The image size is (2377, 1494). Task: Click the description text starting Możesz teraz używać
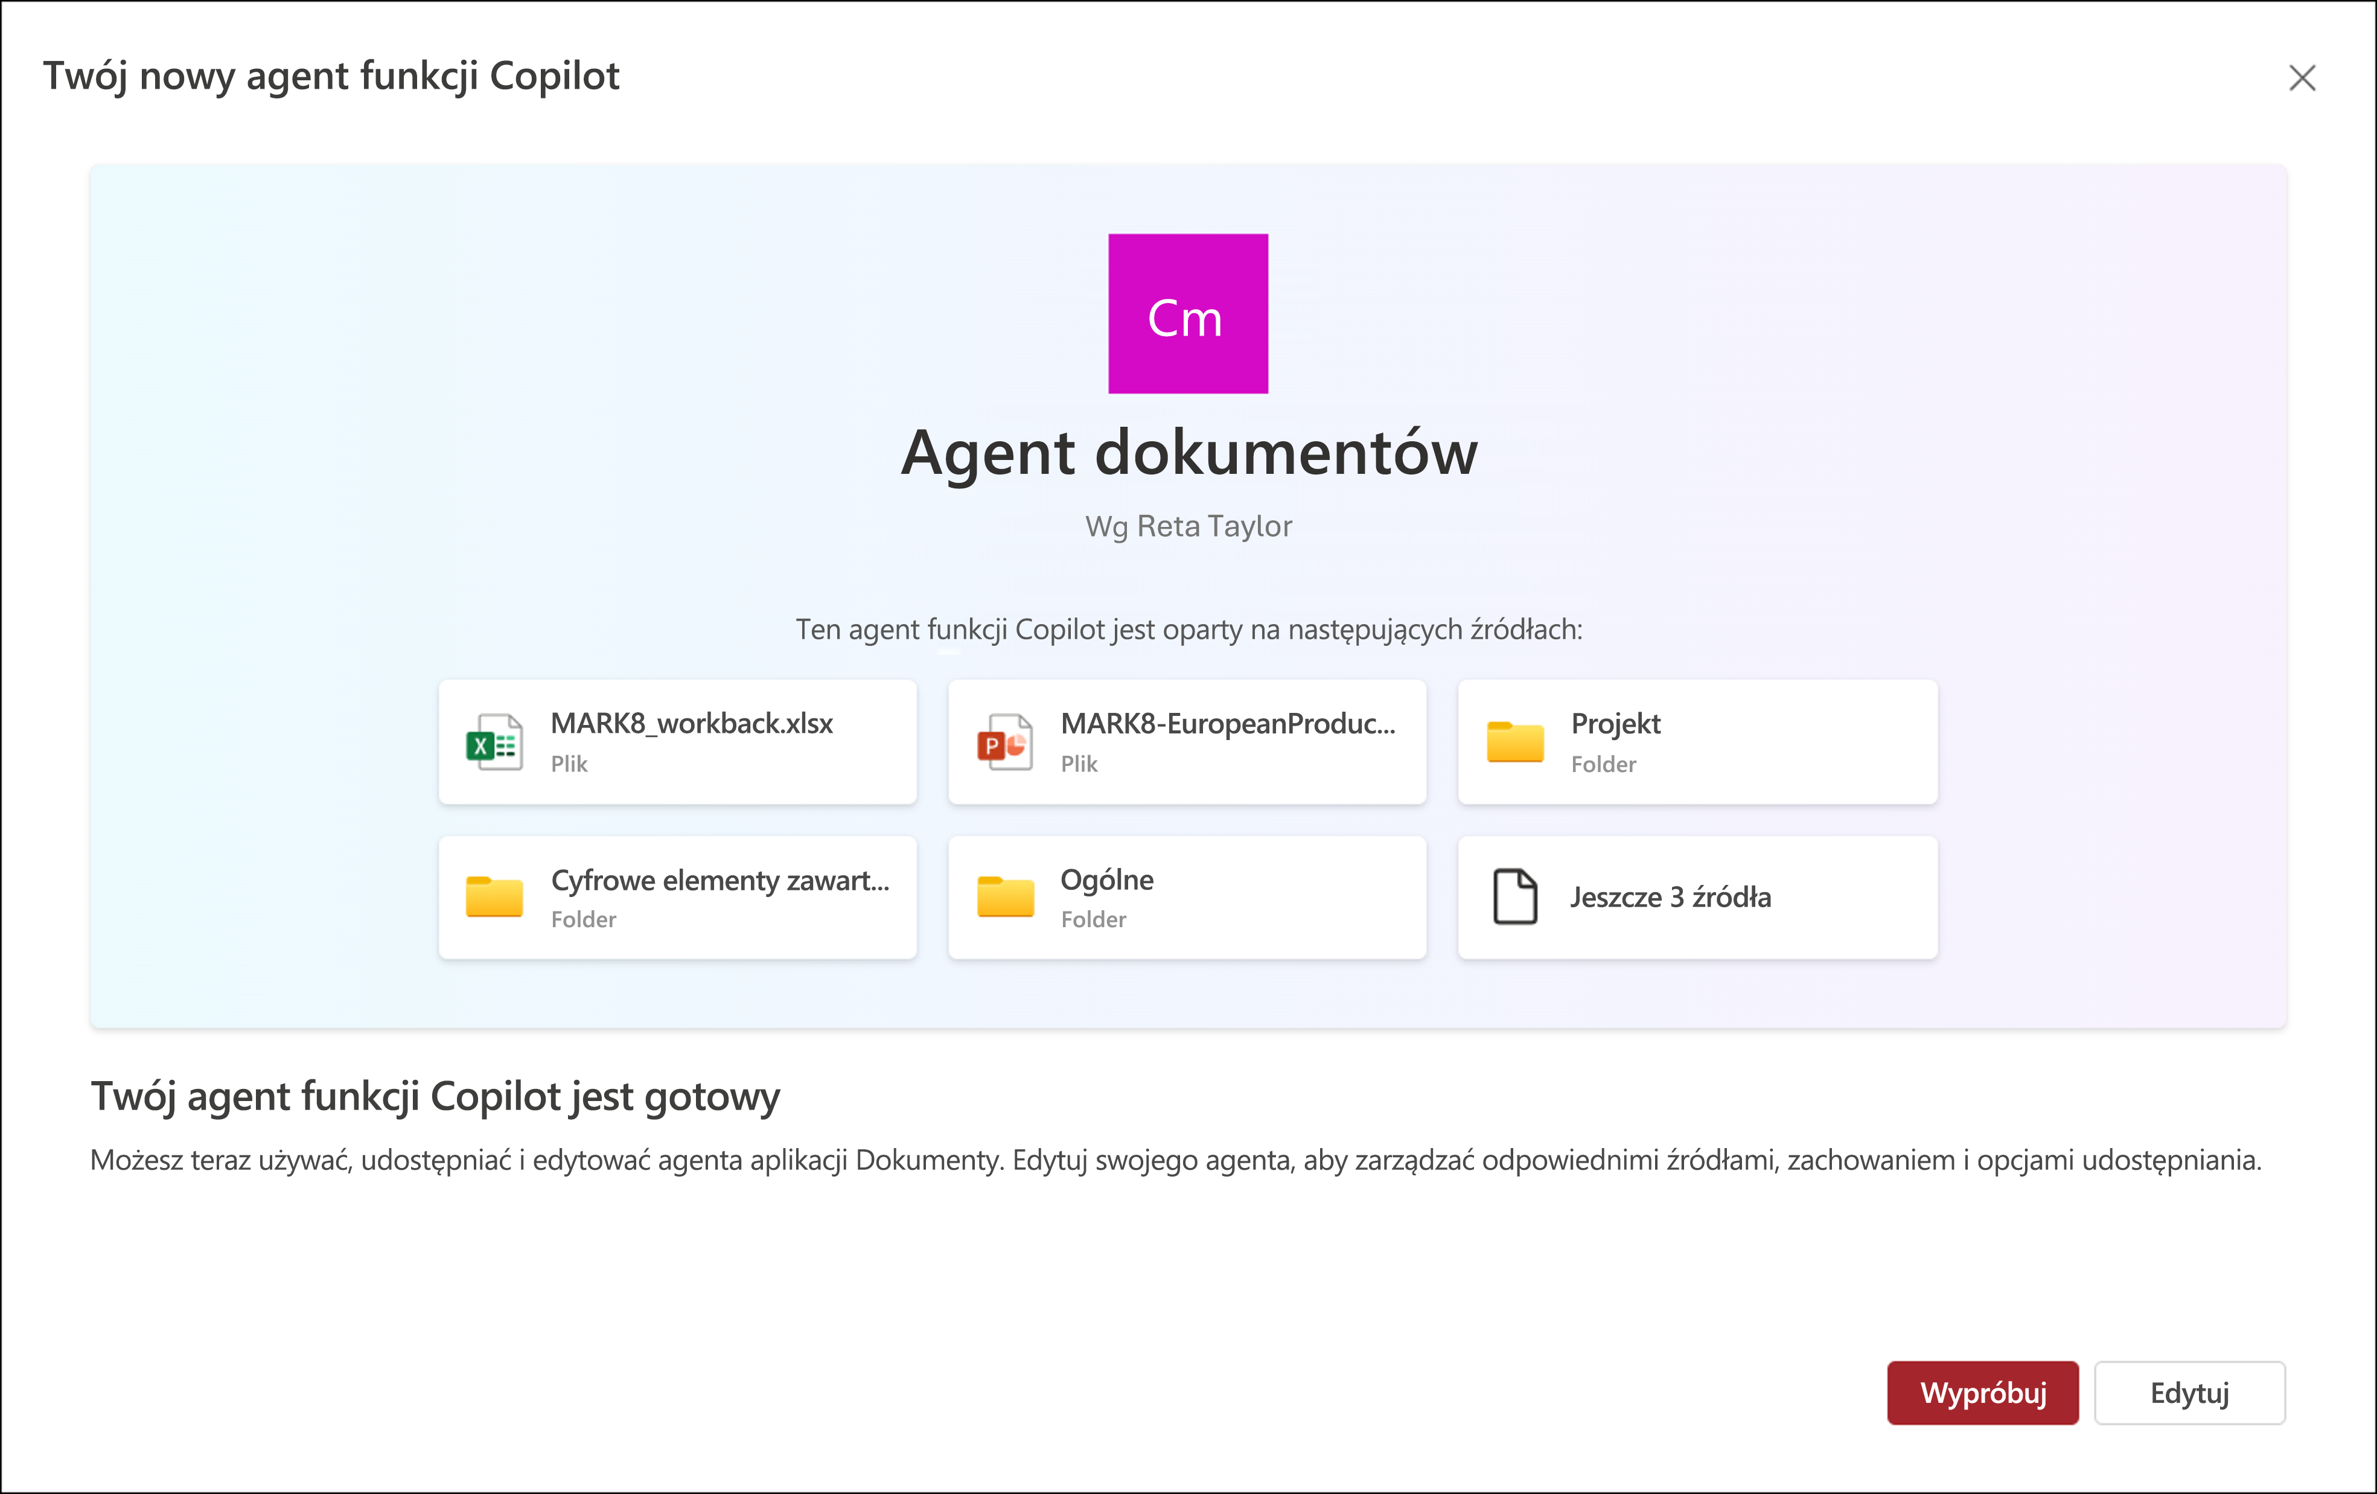(x=1176, y=1160)
